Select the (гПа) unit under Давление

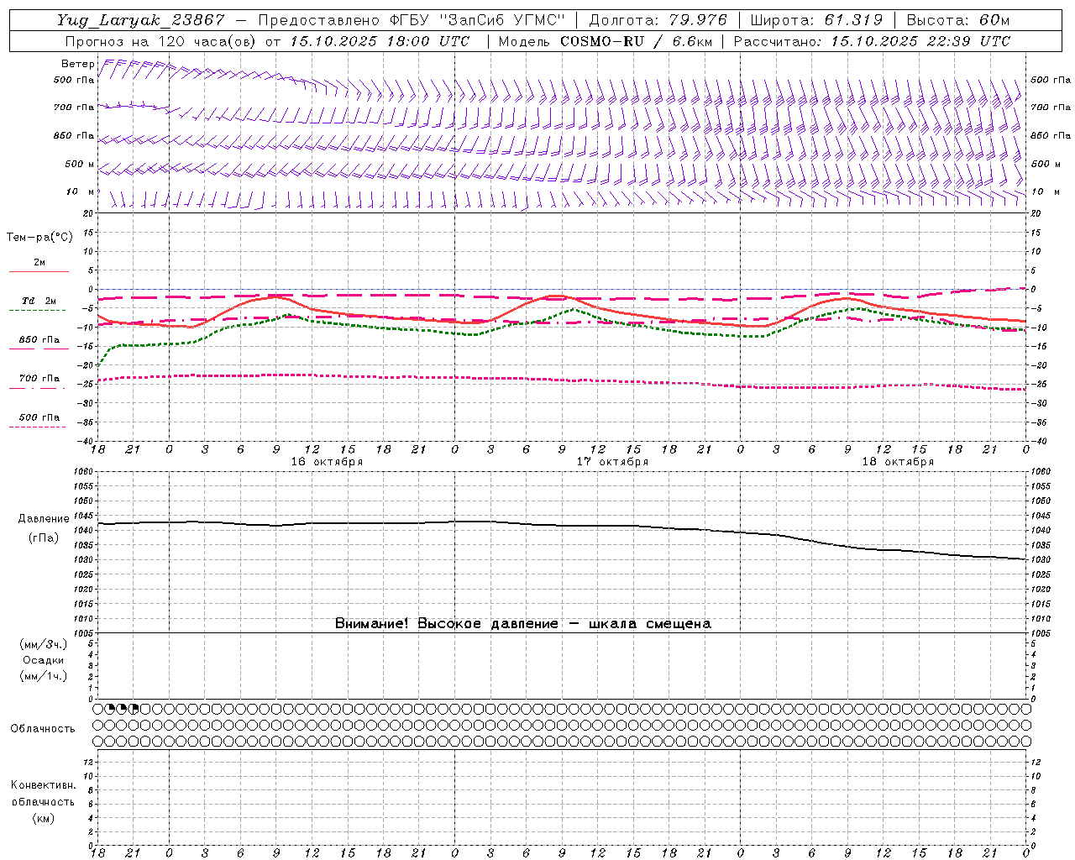tap(44, 537)
